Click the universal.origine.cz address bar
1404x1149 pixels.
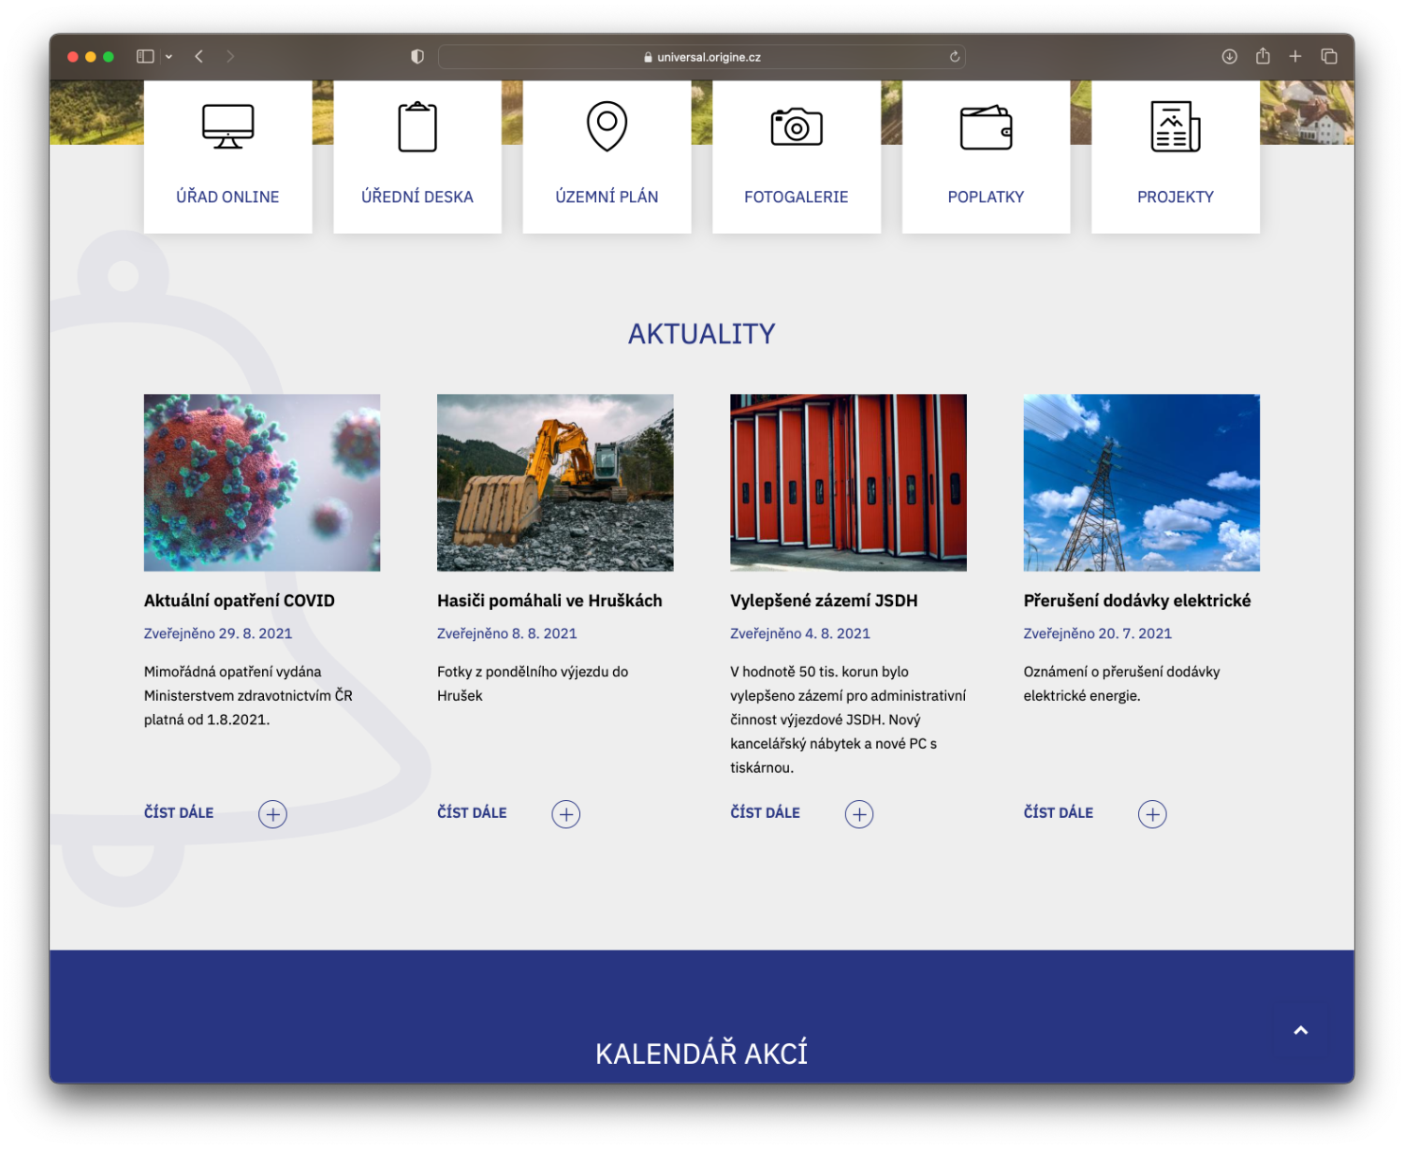pyautogui.click(x=702, y=57)
